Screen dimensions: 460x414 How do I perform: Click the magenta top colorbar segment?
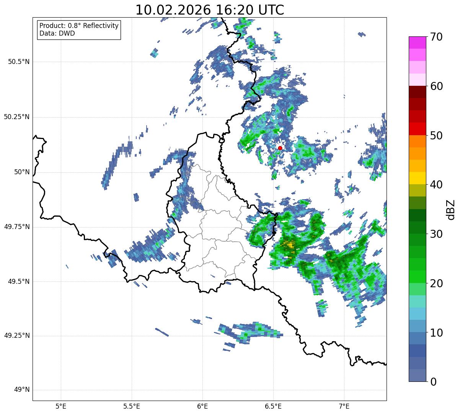[x=417, y=43]
